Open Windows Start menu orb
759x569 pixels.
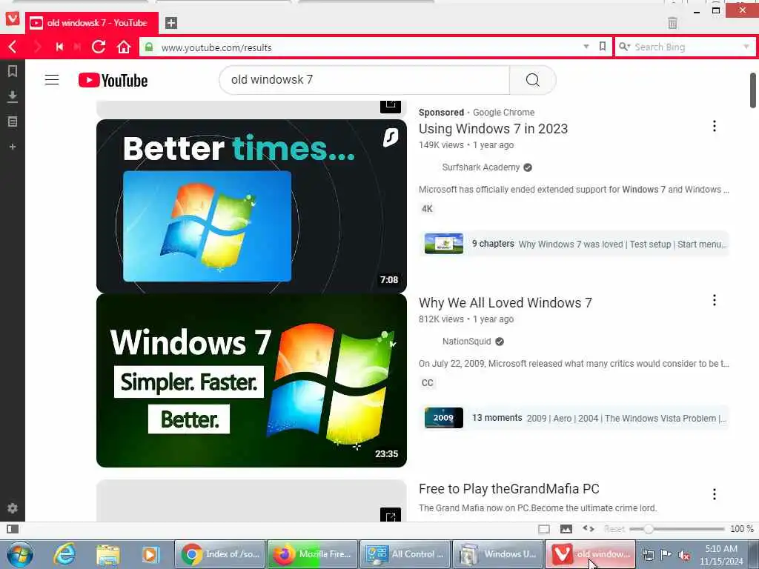pyautogui.click(x=19, y=554)
